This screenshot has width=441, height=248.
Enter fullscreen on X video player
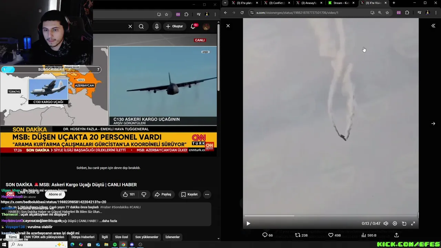[x=413, y=224]
